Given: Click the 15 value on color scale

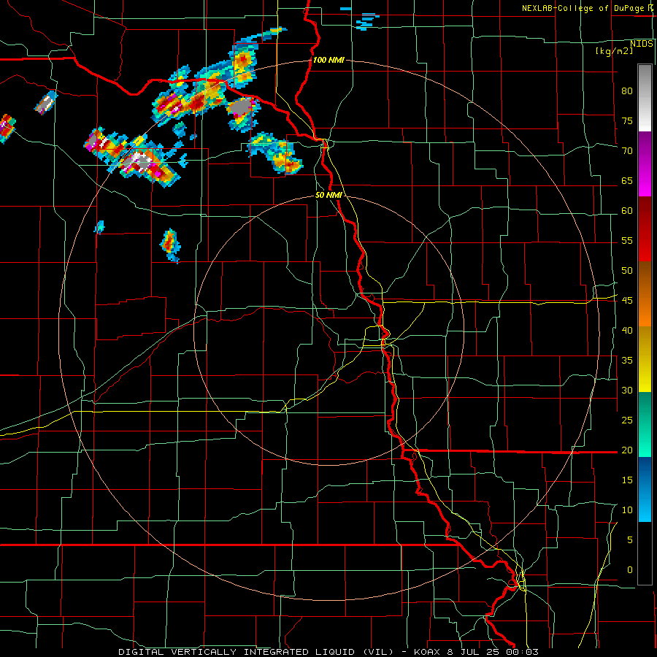Looking at the screenshot, I should [627, 480].
